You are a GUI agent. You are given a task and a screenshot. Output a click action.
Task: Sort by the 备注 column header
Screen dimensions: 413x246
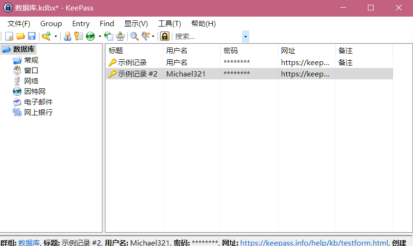pos(364,50)
